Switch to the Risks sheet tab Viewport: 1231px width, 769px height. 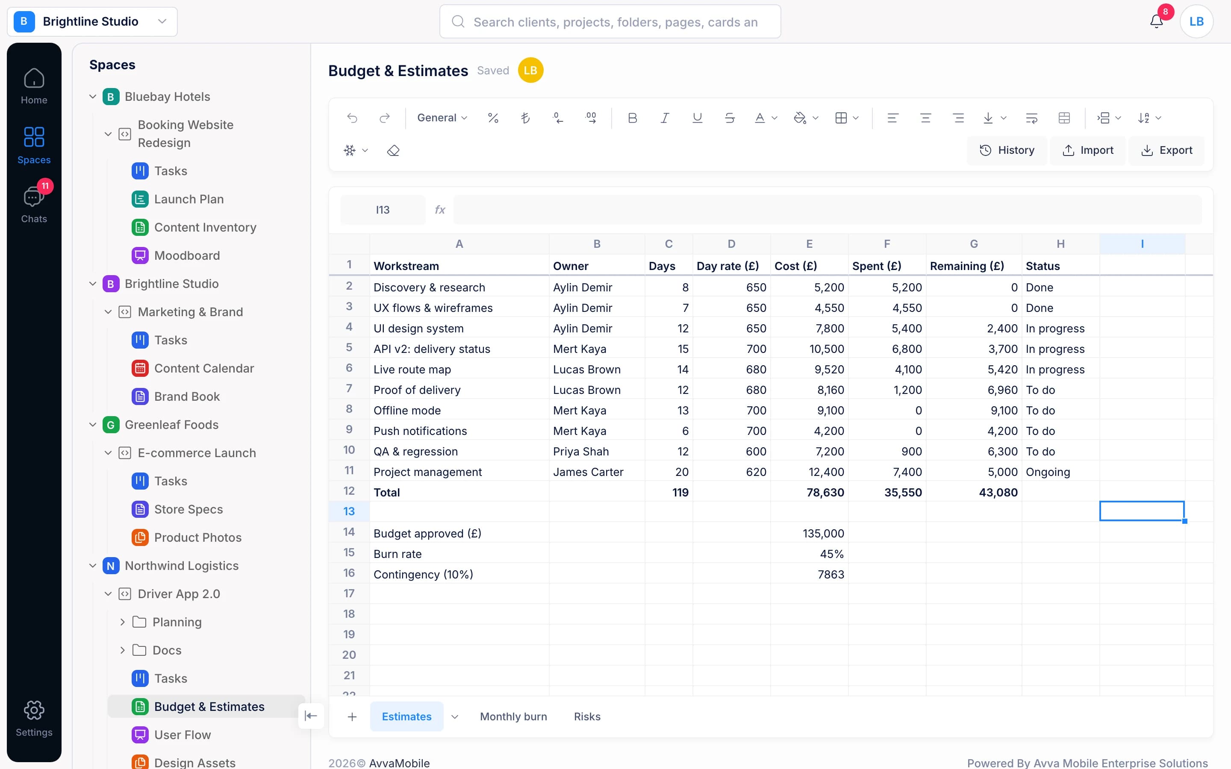tap(587, 716)
